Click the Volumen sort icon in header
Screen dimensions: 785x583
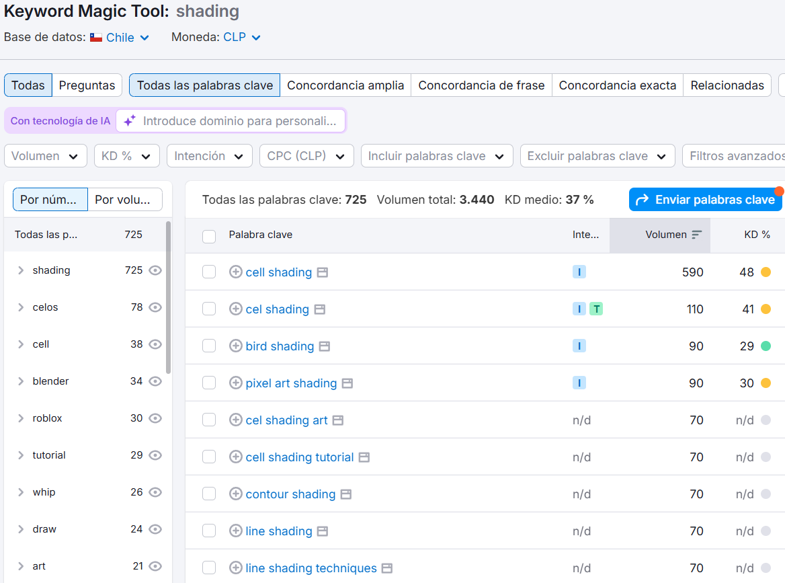tap(696, 235)
